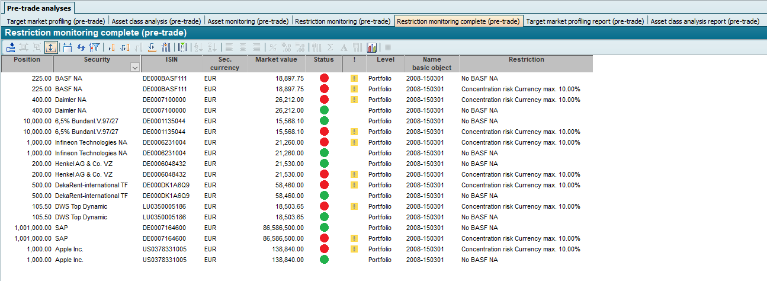Click the Restriction column header
Viewport: 767px width, 281px height.
pyautogui.click(x=525, y=60)
